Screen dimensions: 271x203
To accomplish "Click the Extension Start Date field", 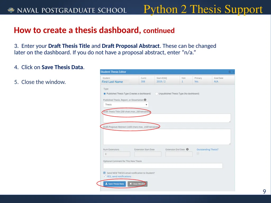I will pos(148,154).
